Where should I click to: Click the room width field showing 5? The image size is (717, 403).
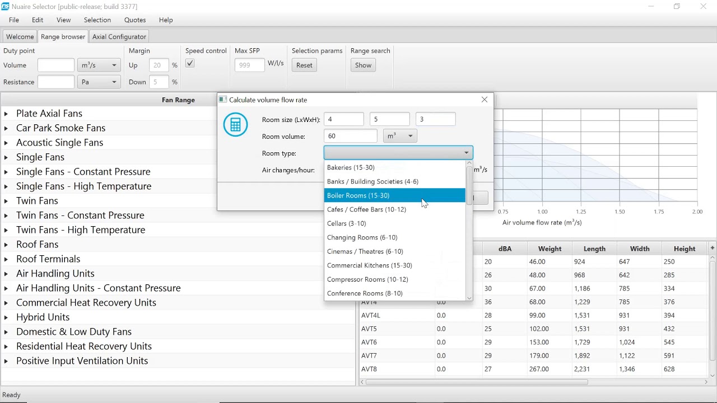(x=390, y=119)
